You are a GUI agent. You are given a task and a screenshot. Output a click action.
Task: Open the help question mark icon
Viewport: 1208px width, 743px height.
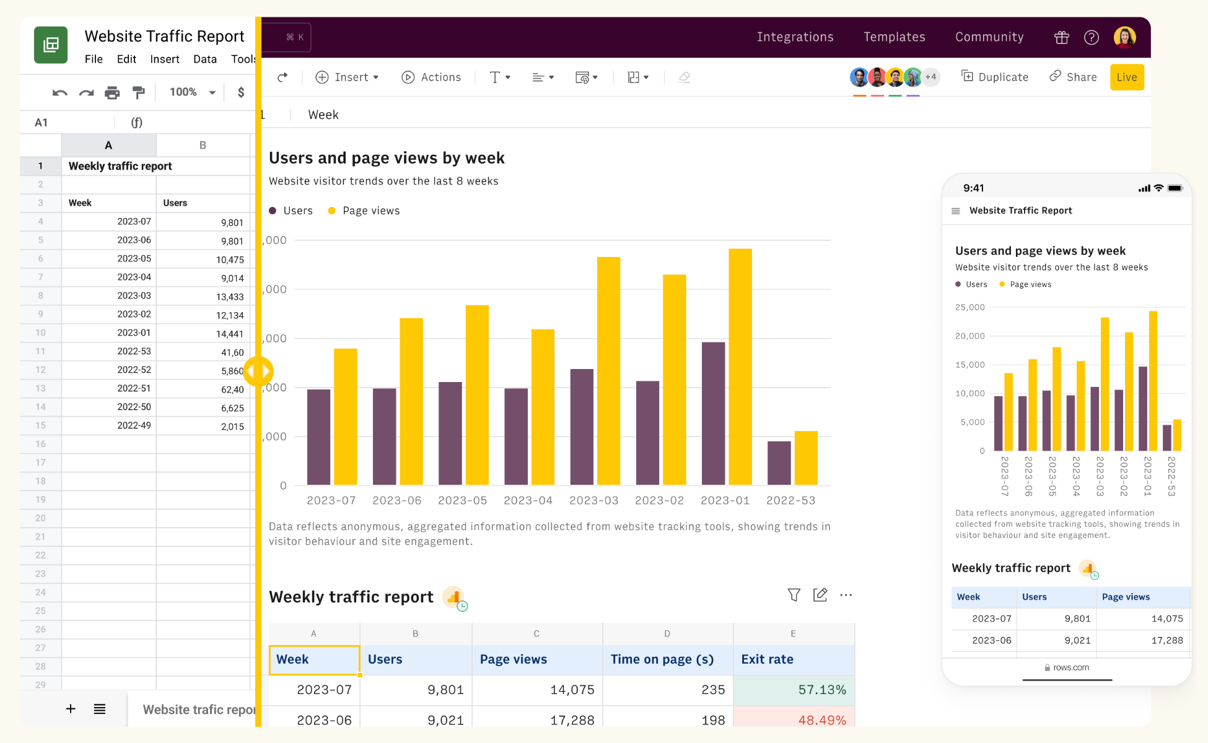1092,37
